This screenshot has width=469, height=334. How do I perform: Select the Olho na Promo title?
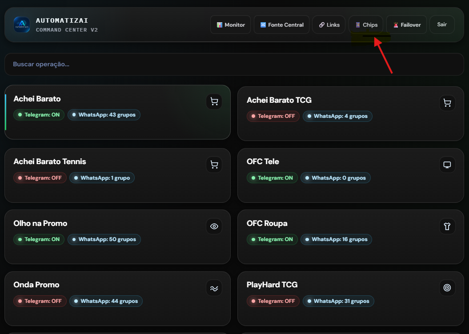tap(40, 224)
